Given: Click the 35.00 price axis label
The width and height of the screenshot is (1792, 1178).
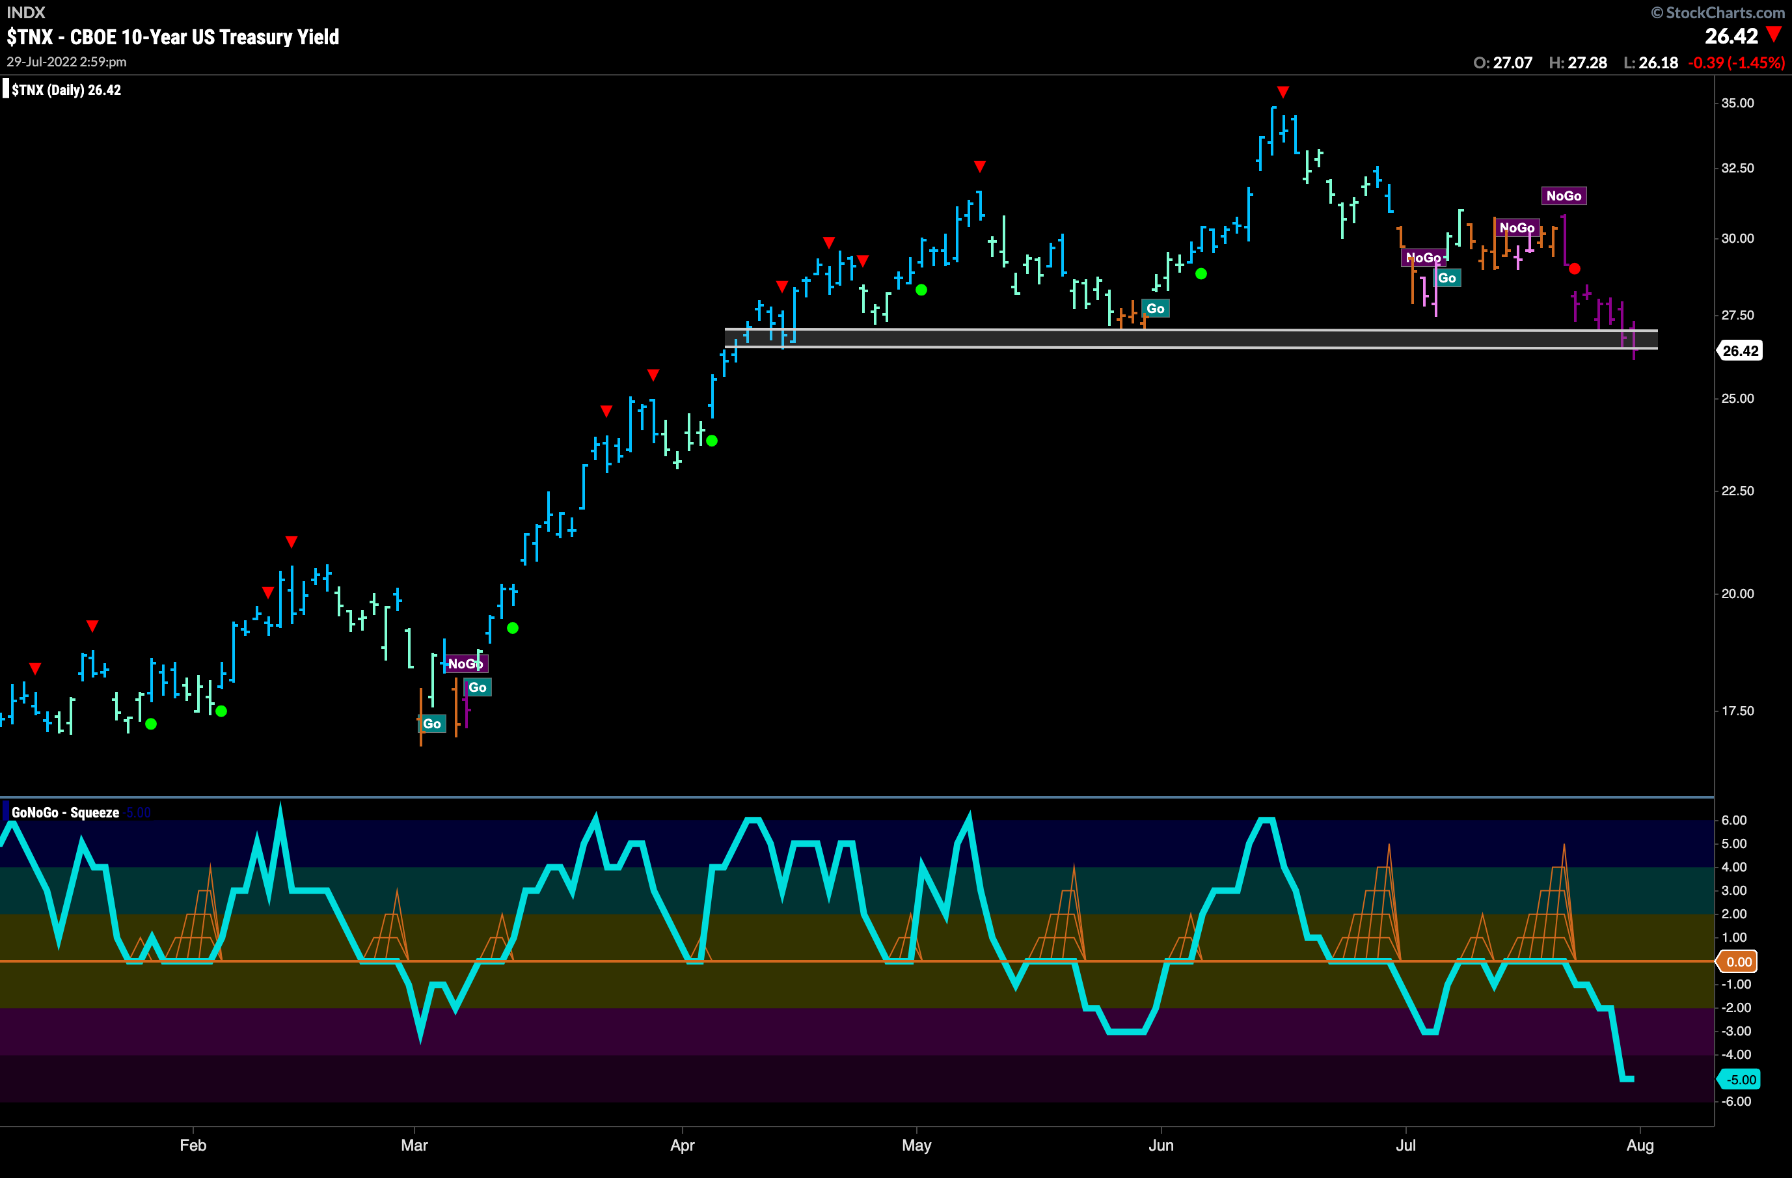Looking at the screenshot, I should [x=1737, y=103].
